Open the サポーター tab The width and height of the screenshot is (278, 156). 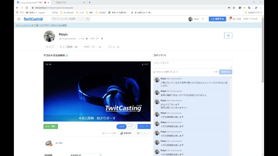93,47
